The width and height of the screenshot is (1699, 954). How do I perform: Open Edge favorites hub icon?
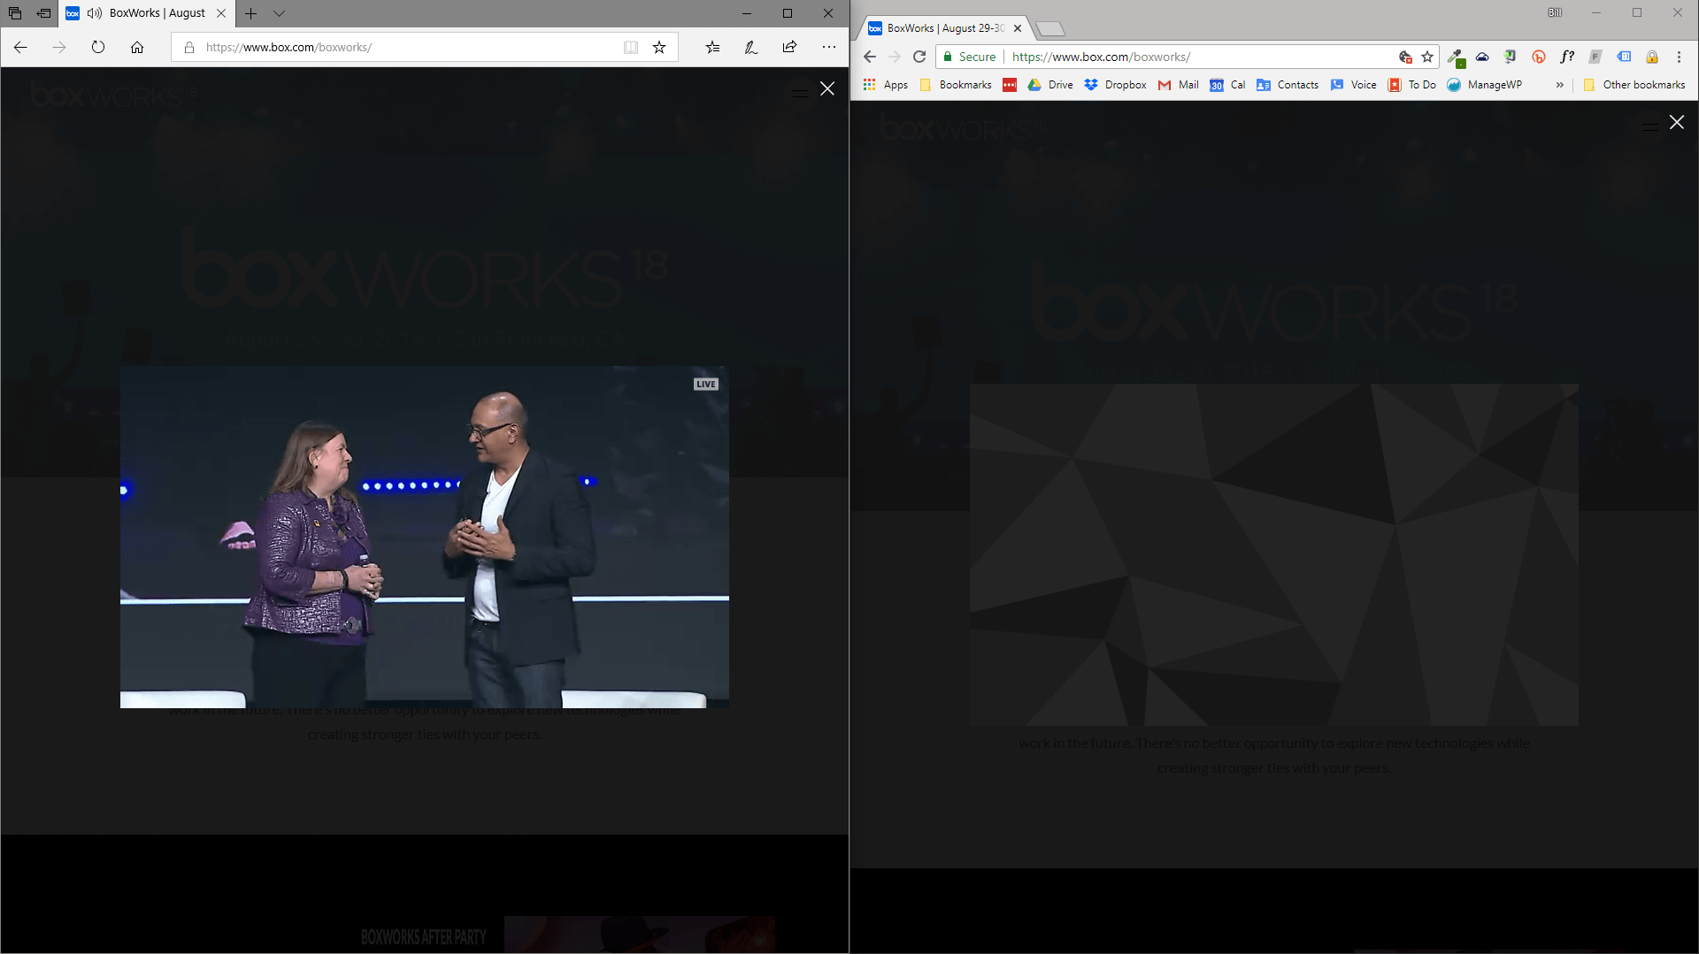tap(712, 47)
